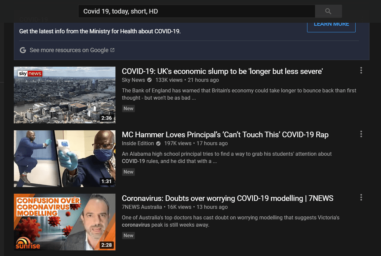Screen dimensions: 381x256
Task: Click New badge under 7NEWS video
Action: pos(128,235)
